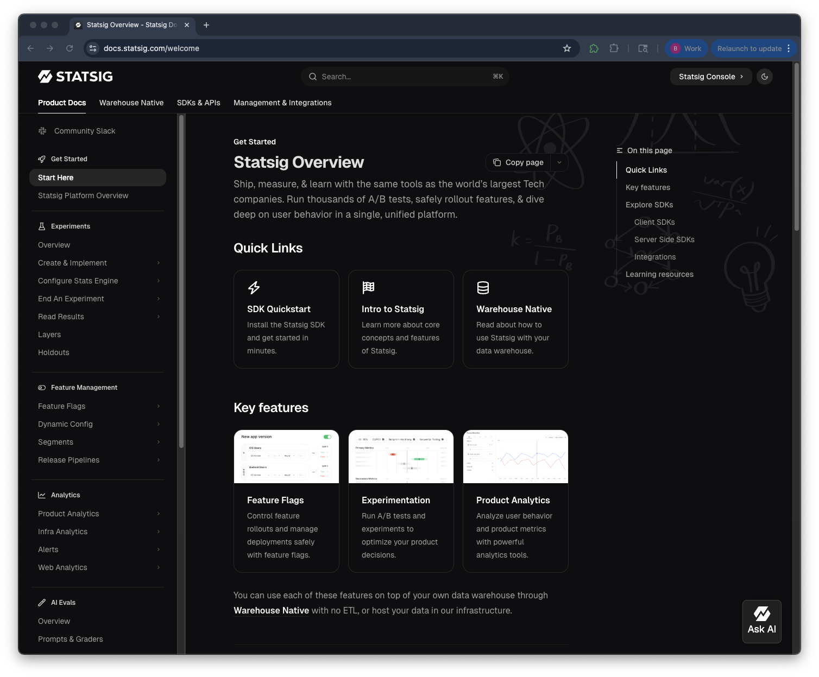Image resolution: width=819 pixels, height=677 pixels.
Task: Open the Feature Flags card thumbnail
Action: click(x=286, y=457)
